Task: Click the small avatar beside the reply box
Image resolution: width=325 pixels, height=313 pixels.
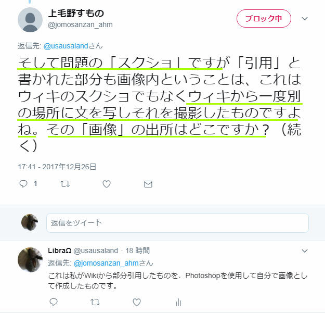Action: 30,222
